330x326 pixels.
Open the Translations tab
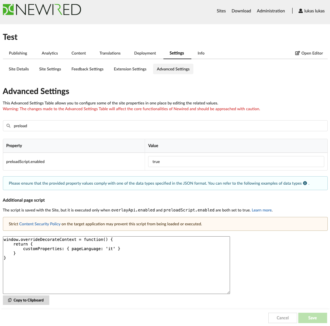point(110,53)
